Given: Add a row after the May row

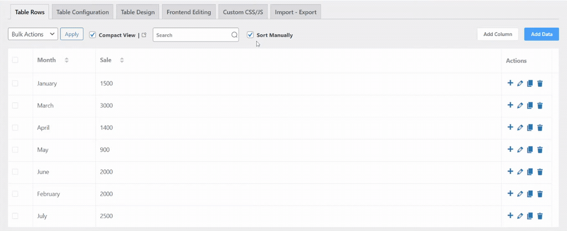Looking at the screenshot, I should click(x=510, y=150).
